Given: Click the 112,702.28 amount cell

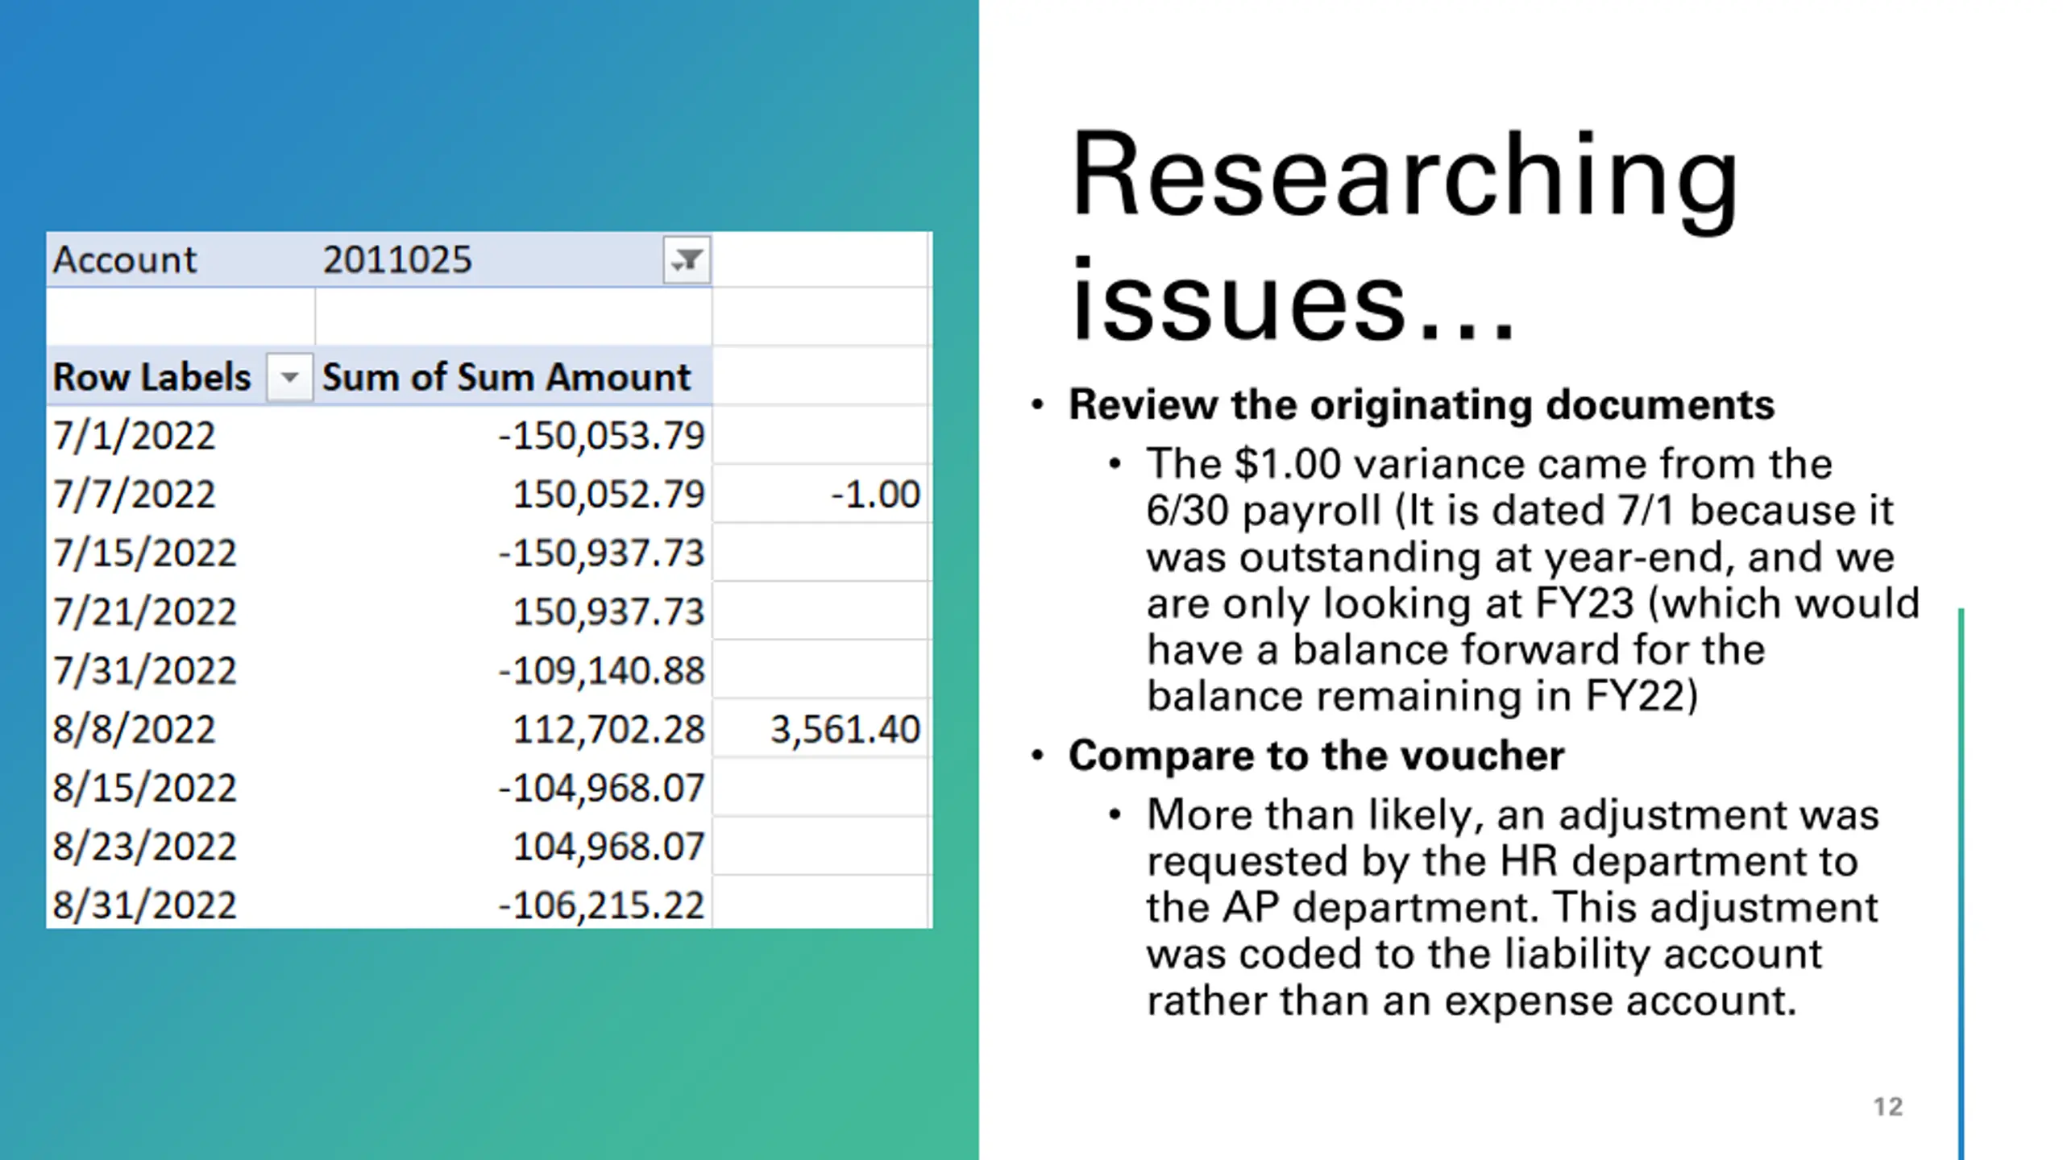Looking at the screenshot, I should pyautogui.click(x=608, y=730).
